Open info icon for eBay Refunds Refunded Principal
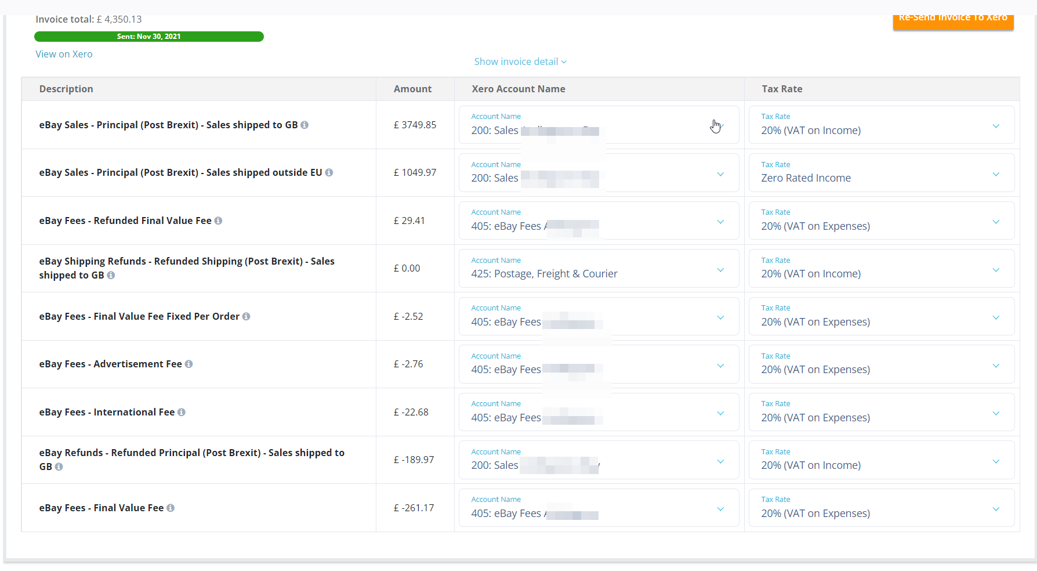Viewport: 1037px width, 571px height. (x=59, y=467)
